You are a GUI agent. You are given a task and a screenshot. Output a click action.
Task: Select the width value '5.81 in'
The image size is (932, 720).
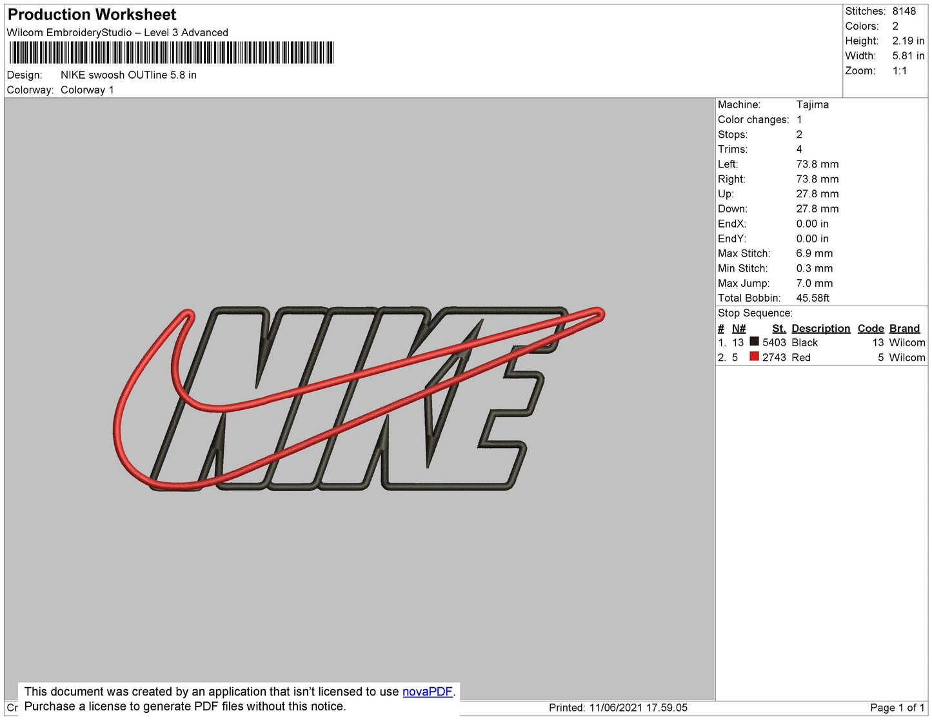point(908,55)
